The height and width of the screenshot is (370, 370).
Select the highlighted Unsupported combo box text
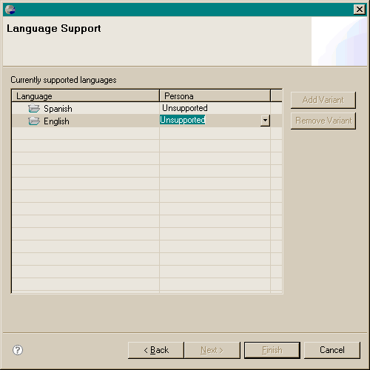[x=183, y=120]
